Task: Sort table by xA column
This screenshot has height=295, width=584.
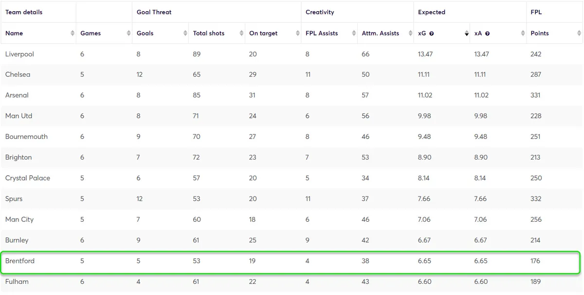Action: 522,33
